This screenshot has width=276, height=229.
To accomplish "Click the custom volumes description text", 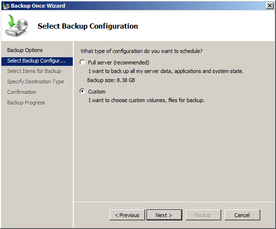I will pyautogui.click(x=147, y=100).
